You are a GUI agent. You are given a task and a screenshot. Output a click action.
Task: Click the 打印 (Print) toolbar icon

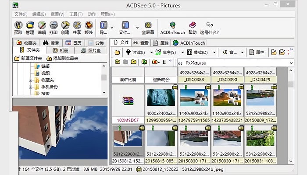click(54, 25)
